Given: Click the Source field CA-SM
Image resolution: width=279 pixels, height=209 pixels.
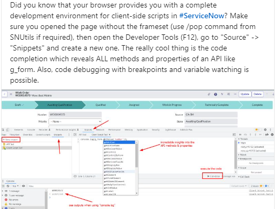Looking at the screenshot, I should [211, 114].
